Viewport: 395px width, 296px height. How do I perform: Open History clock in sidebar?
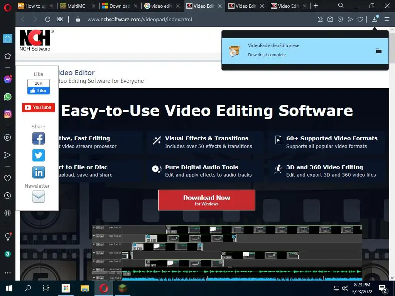pos(8,195)
